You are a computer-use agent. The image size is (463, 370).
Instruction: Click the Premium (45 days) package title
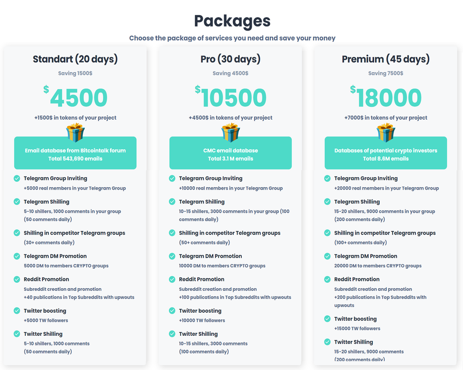click(386, 59)
